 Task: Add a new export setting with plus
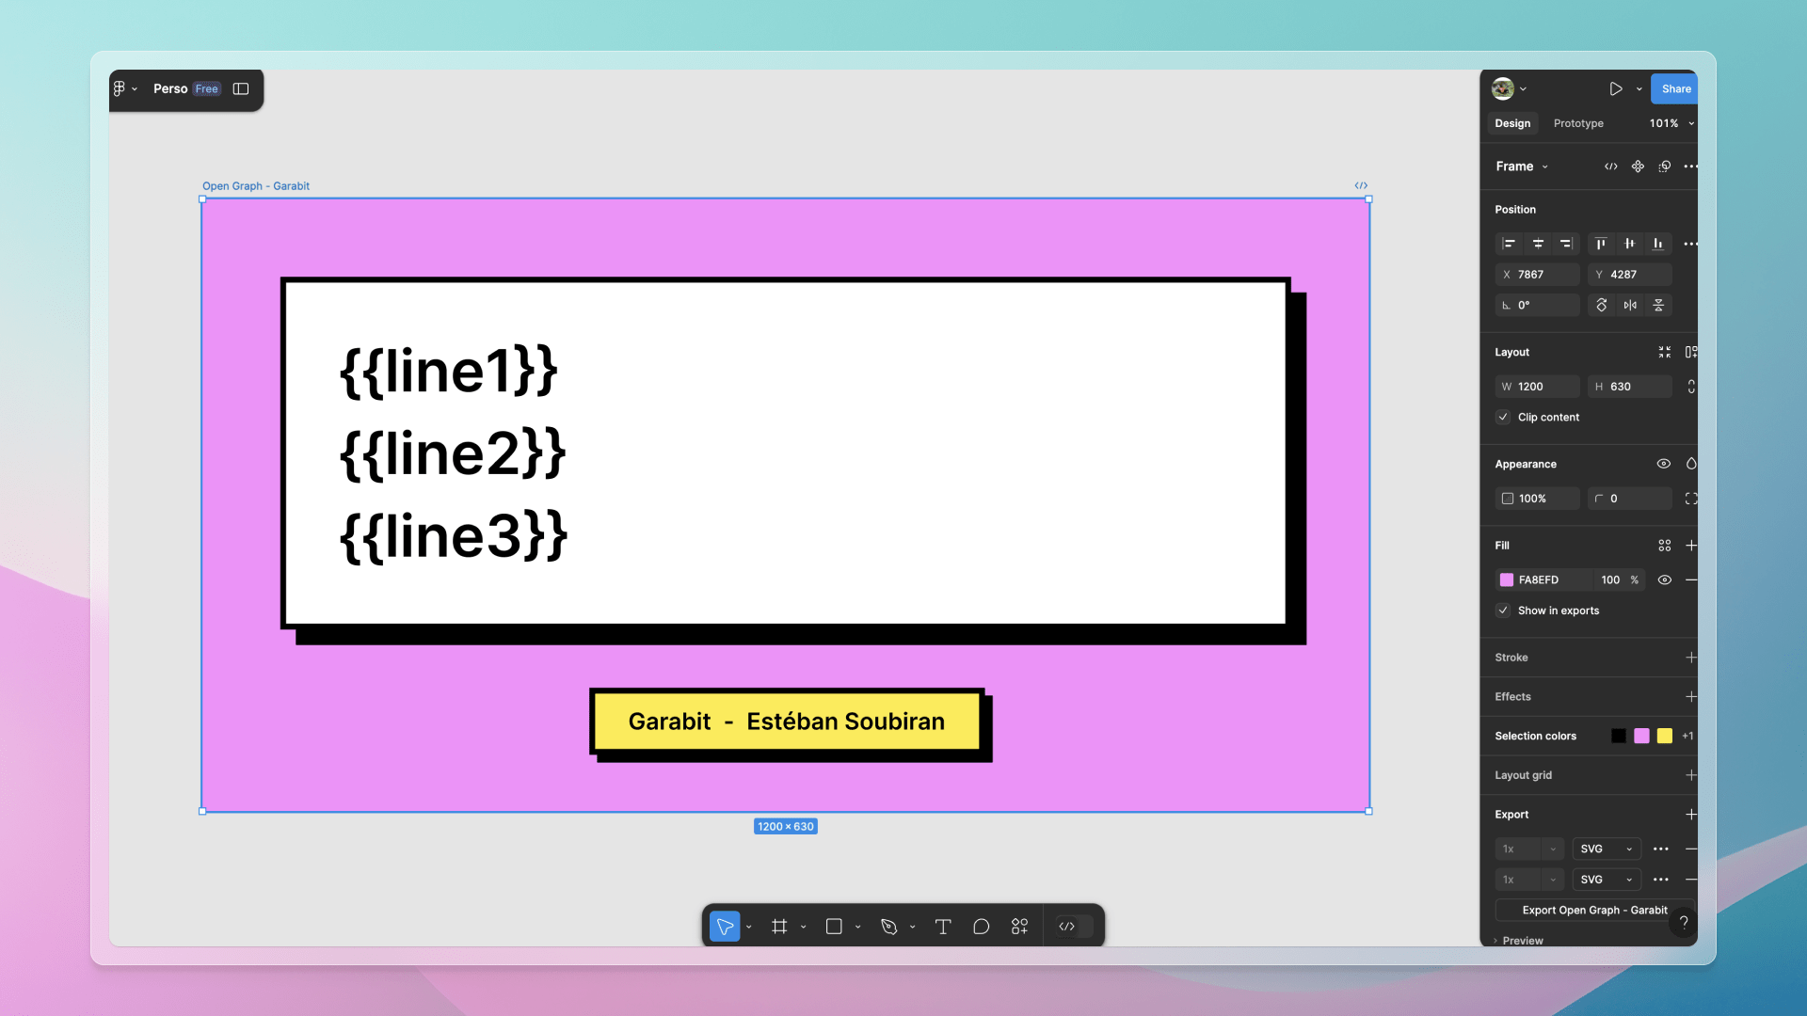coord(1691,815)
